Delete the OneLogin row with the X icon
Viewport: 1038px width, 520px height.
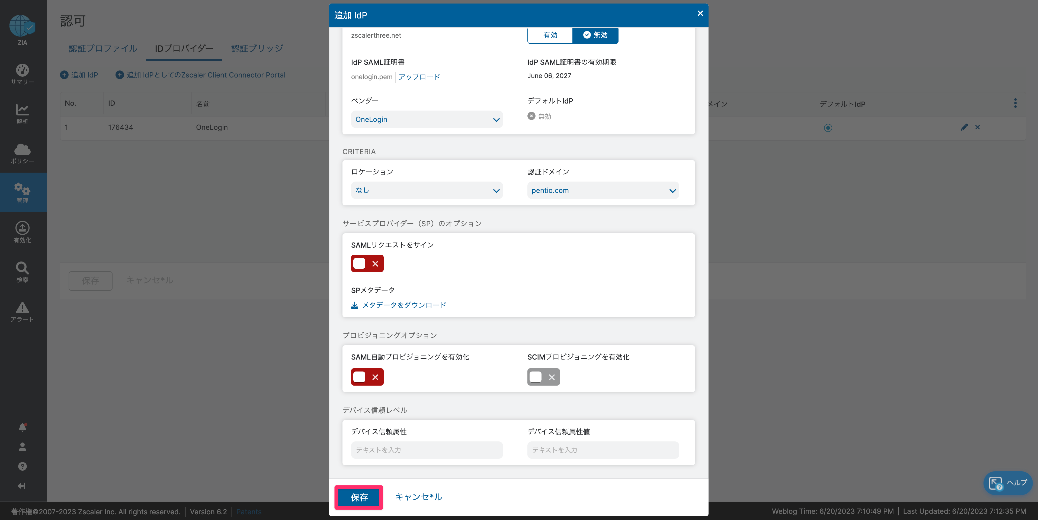coord(978,127)
